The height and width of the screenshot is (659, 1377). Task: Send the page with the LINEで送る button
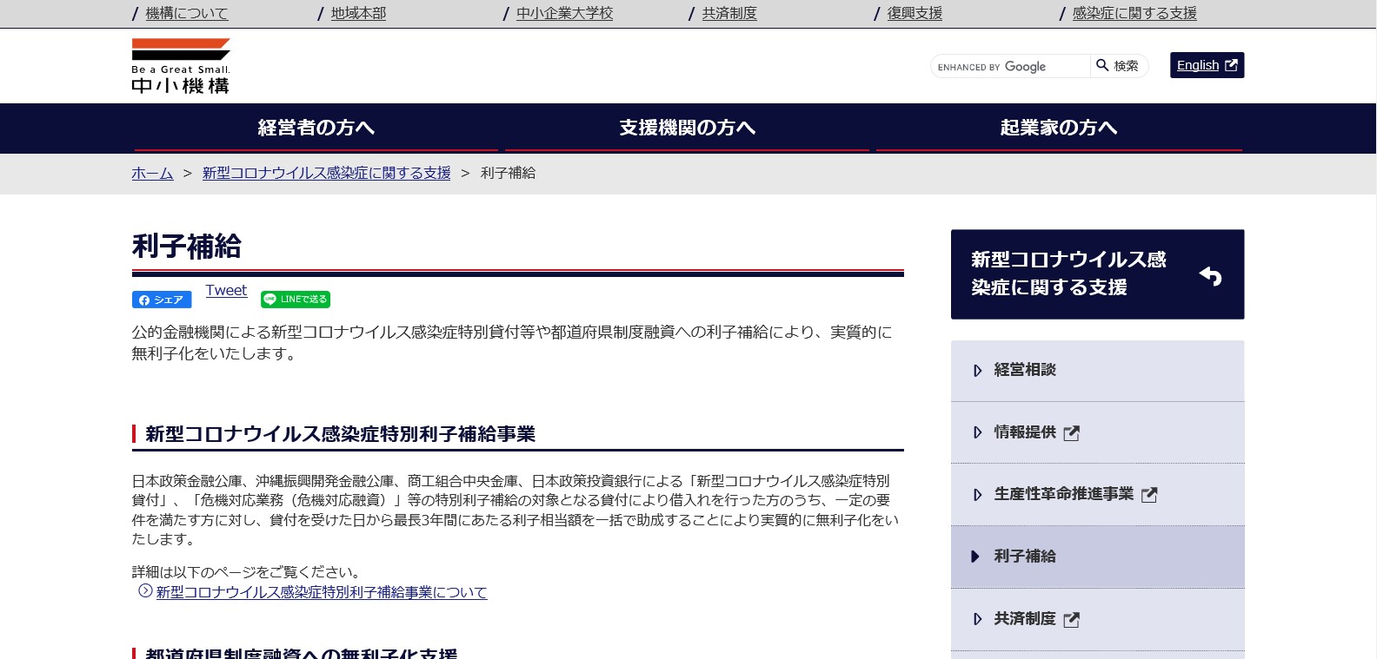(x=296, y=300)
